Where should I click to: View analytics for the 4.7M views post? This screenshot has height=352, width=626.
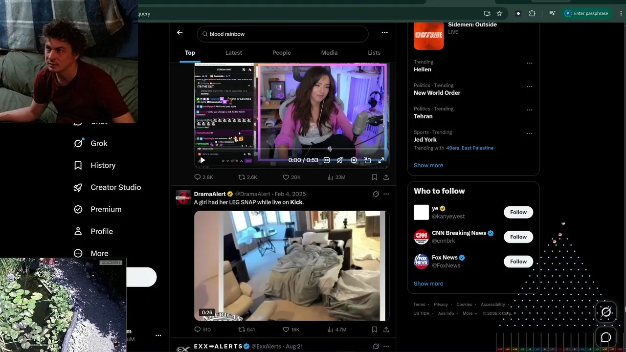[x=336, y=330]
